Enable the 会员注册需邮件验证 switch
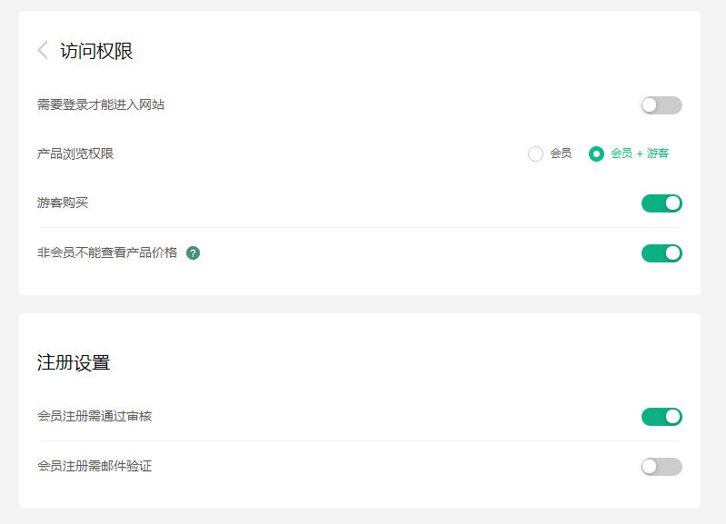The image size is (726, 524). [661, 467]
